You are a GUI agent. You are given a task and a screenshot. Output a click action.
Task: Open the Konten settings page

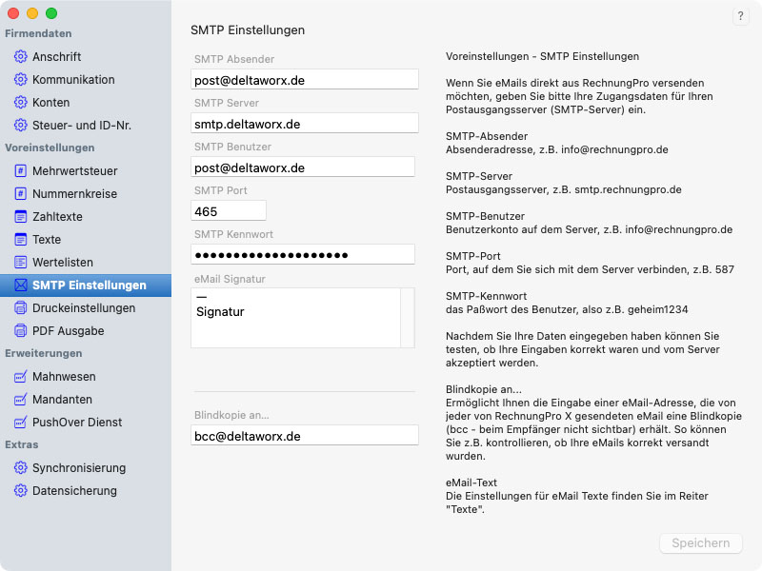click(x=50, y=103)
